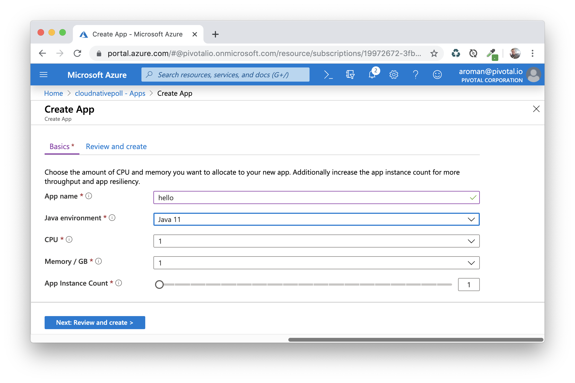The width and height of the screenshot is (575, 383).
Task: Bookmark page with the star icon
Action: point(434,53)
